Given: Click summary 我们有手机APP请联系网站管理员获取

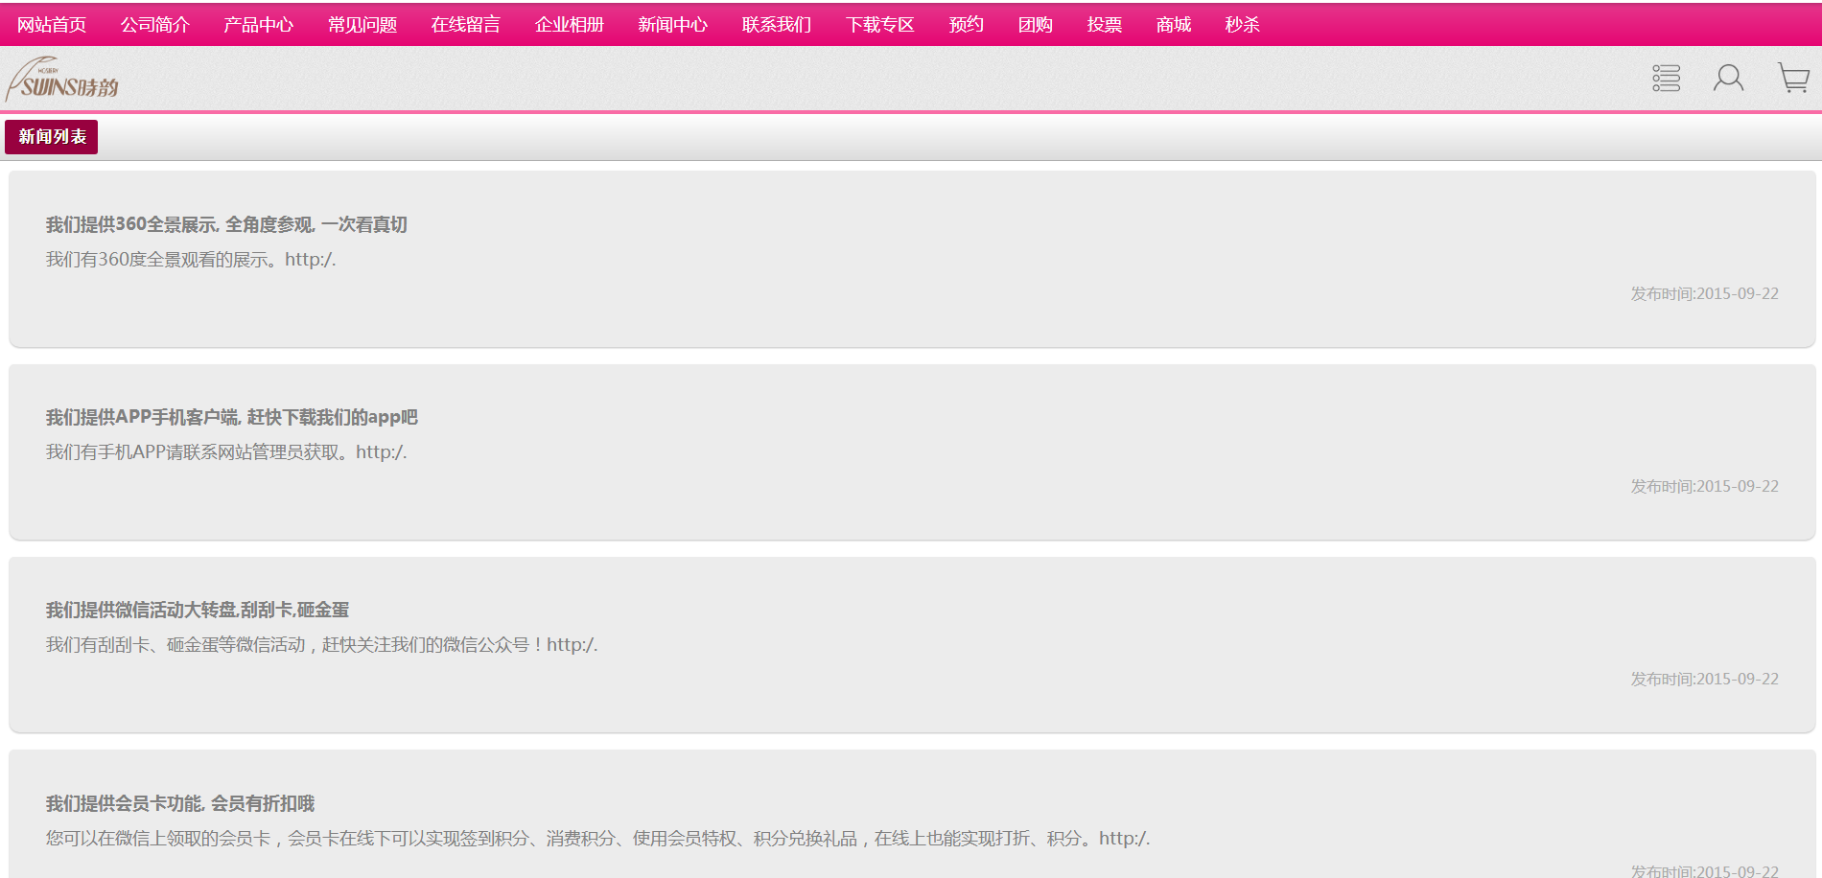Looking at the screenshot, I should [226, 452].
